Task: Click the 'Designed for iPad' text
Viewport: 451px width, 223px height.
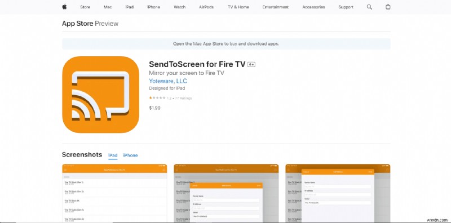Action: [167, 88]
